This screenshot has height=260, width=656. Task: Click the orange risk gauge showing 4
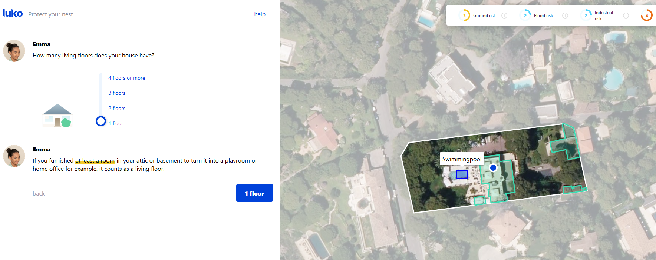click(x=647, y=16)
